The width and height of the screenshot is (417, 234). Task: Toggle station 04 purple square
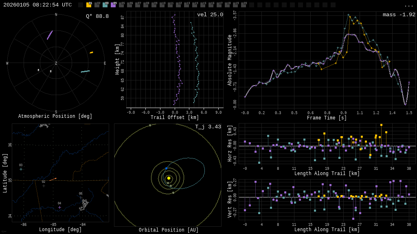click(x=113, y=5)
